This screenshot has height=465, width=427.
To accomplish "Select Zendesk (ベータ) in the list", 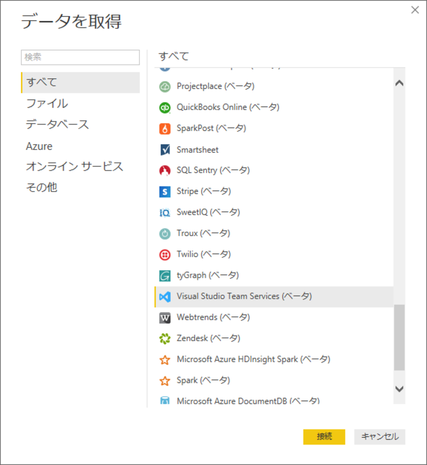I will [274, 339].
